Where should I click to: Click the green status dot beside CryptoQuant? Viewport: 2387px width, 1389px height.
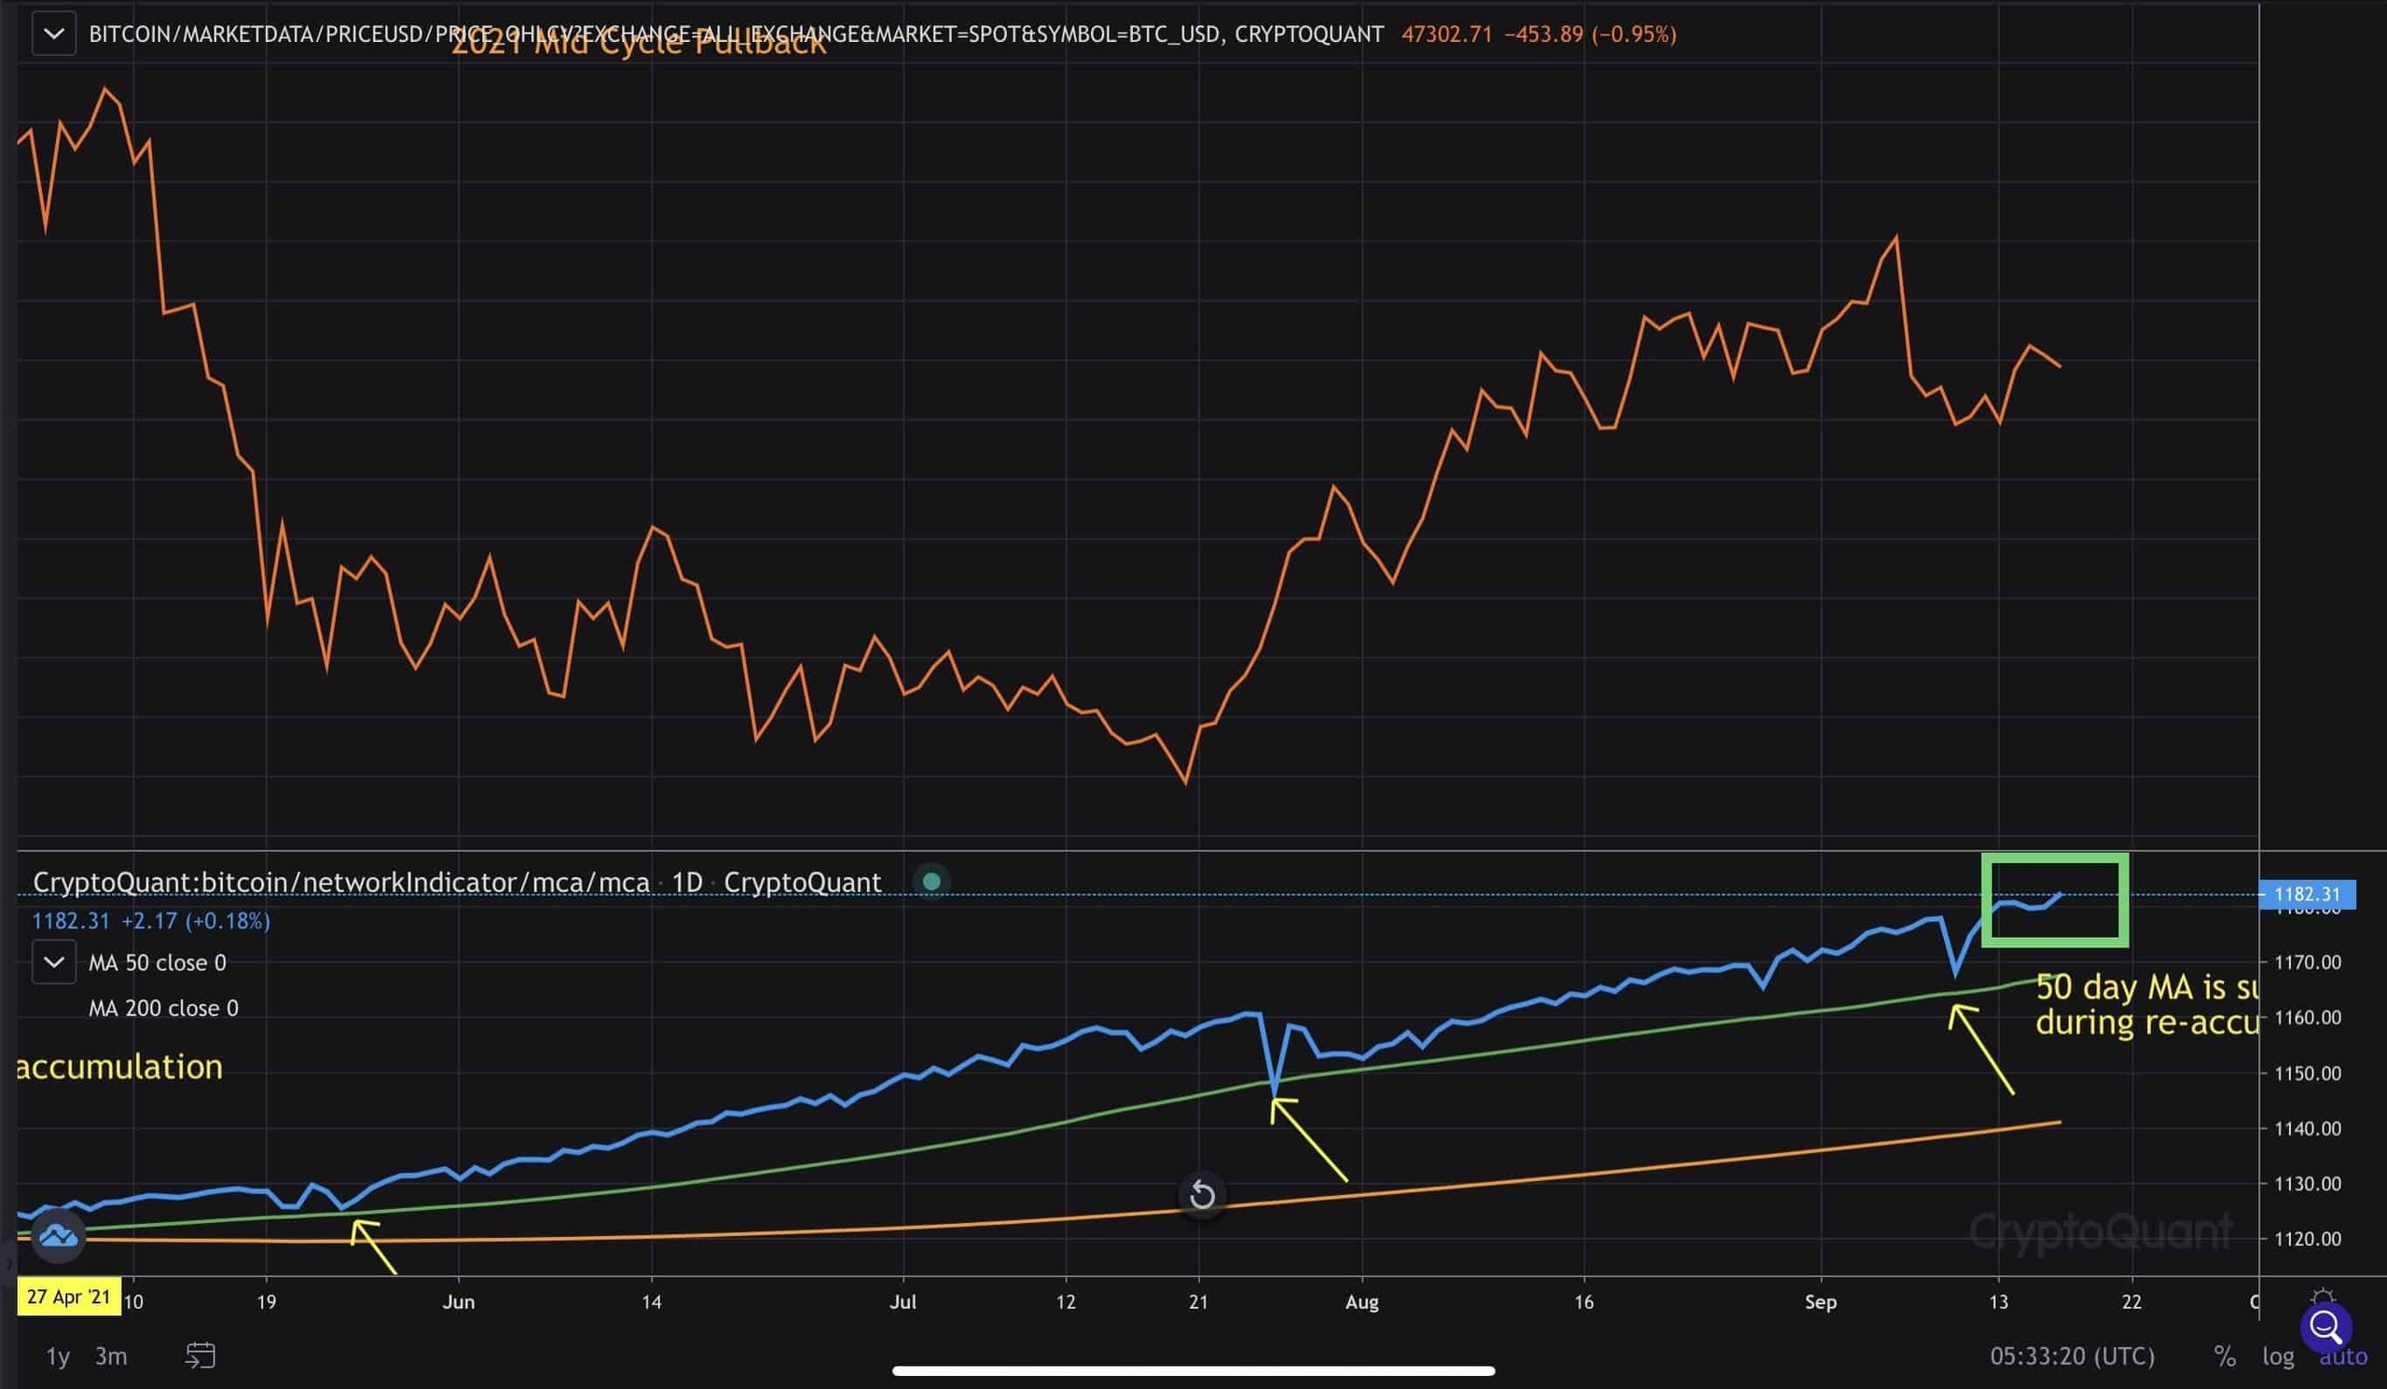(x=931, y=882)
